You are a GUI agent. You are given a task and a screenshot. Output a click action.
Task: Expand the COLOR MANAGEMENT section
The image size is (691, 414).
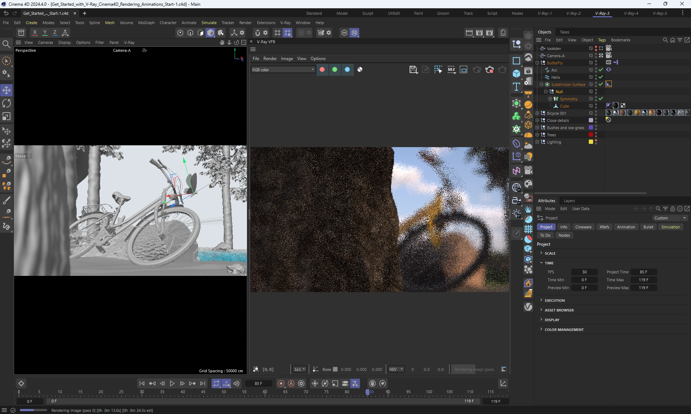564,329
